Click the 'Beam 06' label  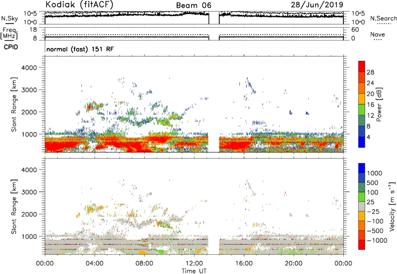click(194, 5)
